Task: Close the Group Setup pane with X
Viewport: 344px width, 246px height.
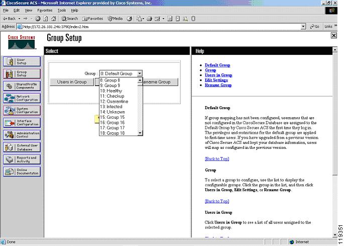Action: 333,35
